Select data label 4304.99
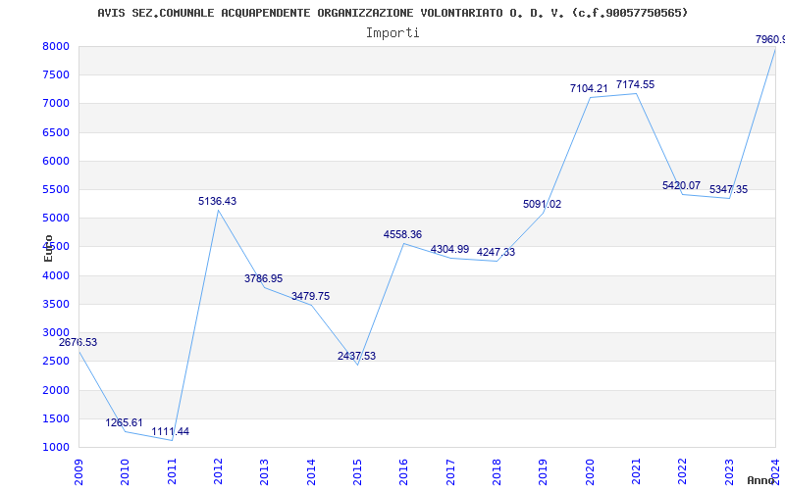Viewport: 785px width, 490px height. point(449,249)
